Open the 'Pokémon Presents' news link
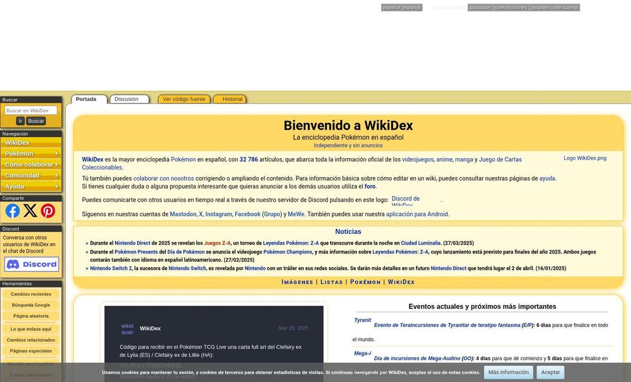The width and height of the screenshot is (631, 382). click(136, 252)
